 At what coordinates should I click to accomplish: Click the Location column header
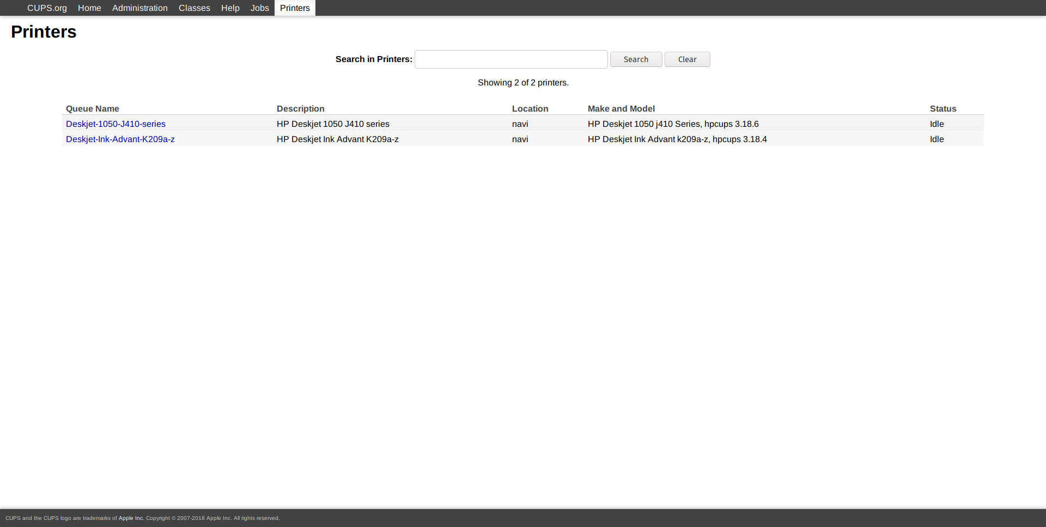pos(530,109)
